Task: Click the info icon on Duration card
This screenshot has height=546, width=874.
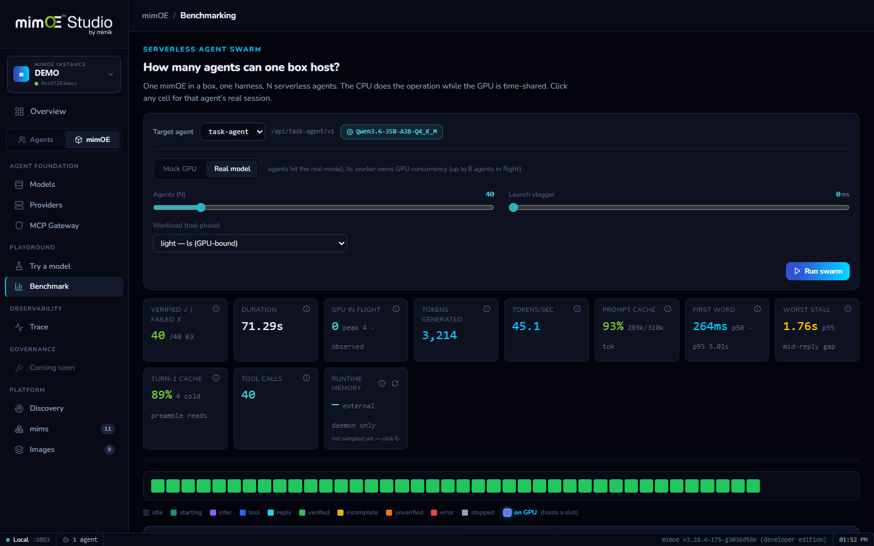Action: (307, 309)
